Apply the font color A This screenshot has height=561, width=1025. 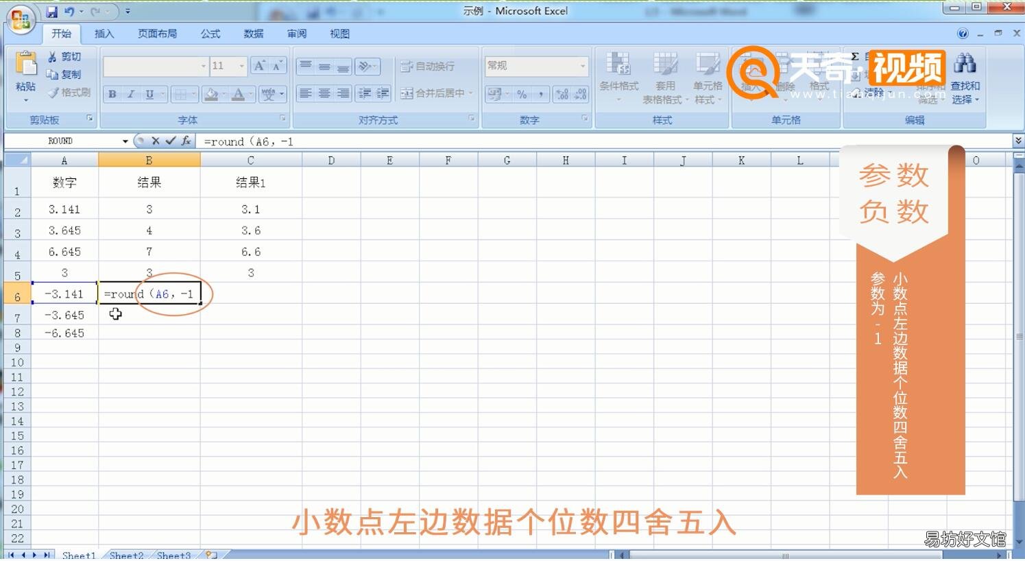[x=238, y=94]
